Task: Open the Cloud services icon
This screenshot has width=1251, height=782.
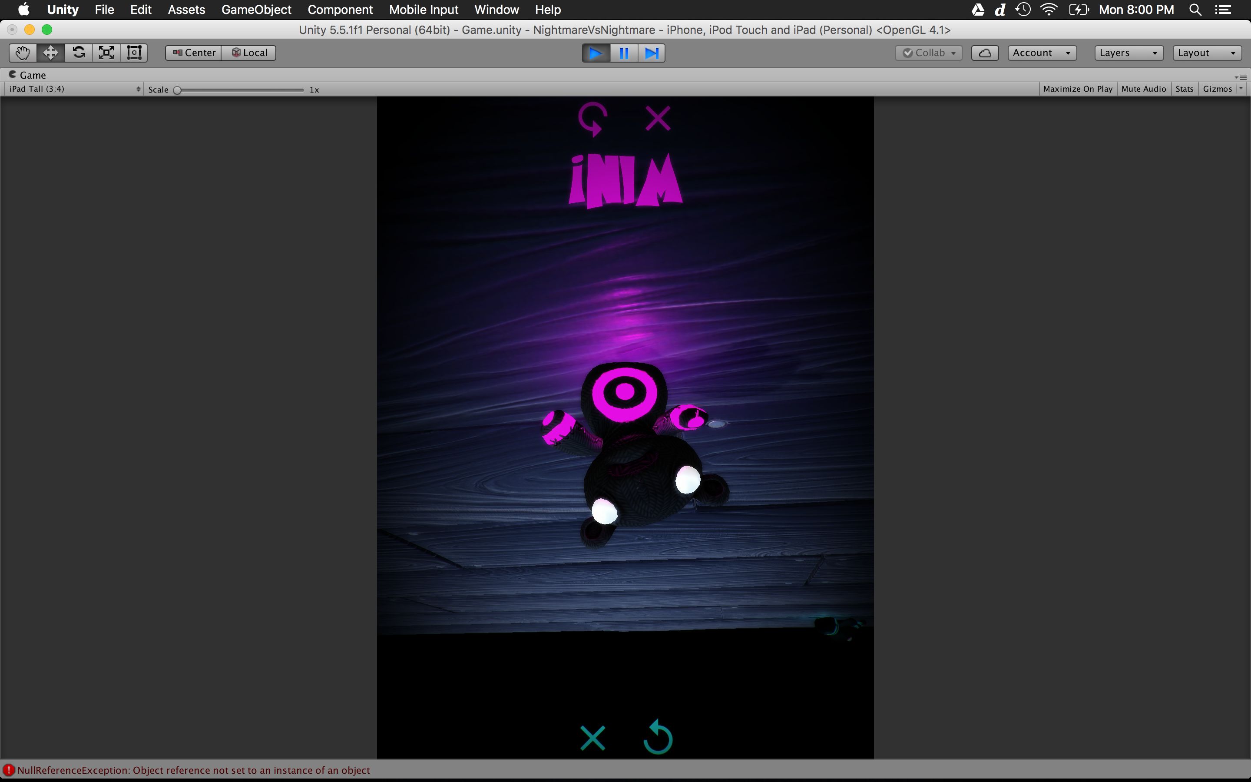Action: click(x=984, y=53)
